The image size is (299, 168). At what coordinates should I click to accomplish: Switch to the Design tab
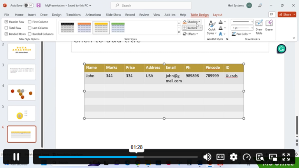(x=56, y=15)
